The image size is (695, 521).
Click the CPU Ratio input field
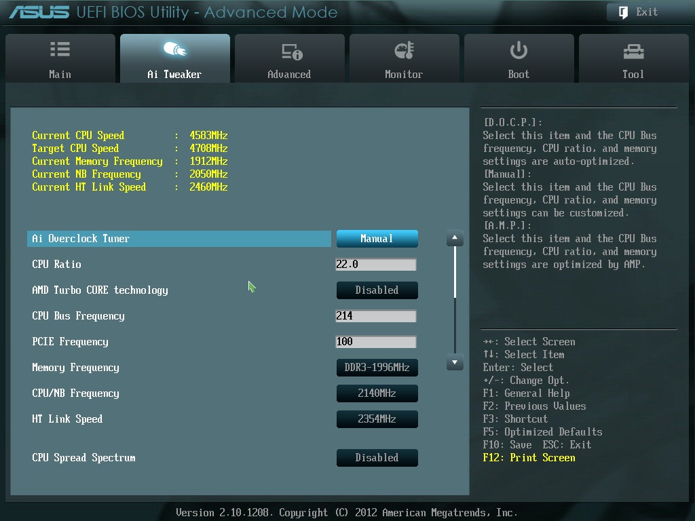click(x=376, y=265)
